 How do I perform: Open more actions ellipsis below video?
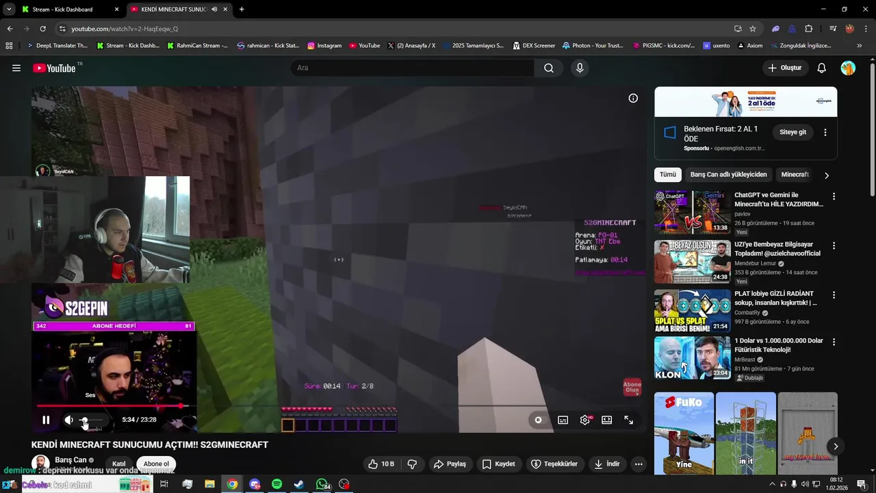[x=639, y=464]
